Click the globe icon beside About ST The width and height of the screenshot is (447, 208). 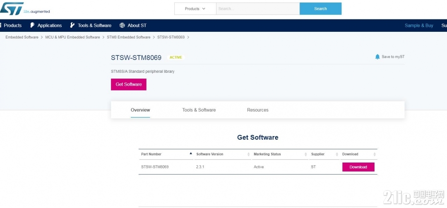(122, 25)
